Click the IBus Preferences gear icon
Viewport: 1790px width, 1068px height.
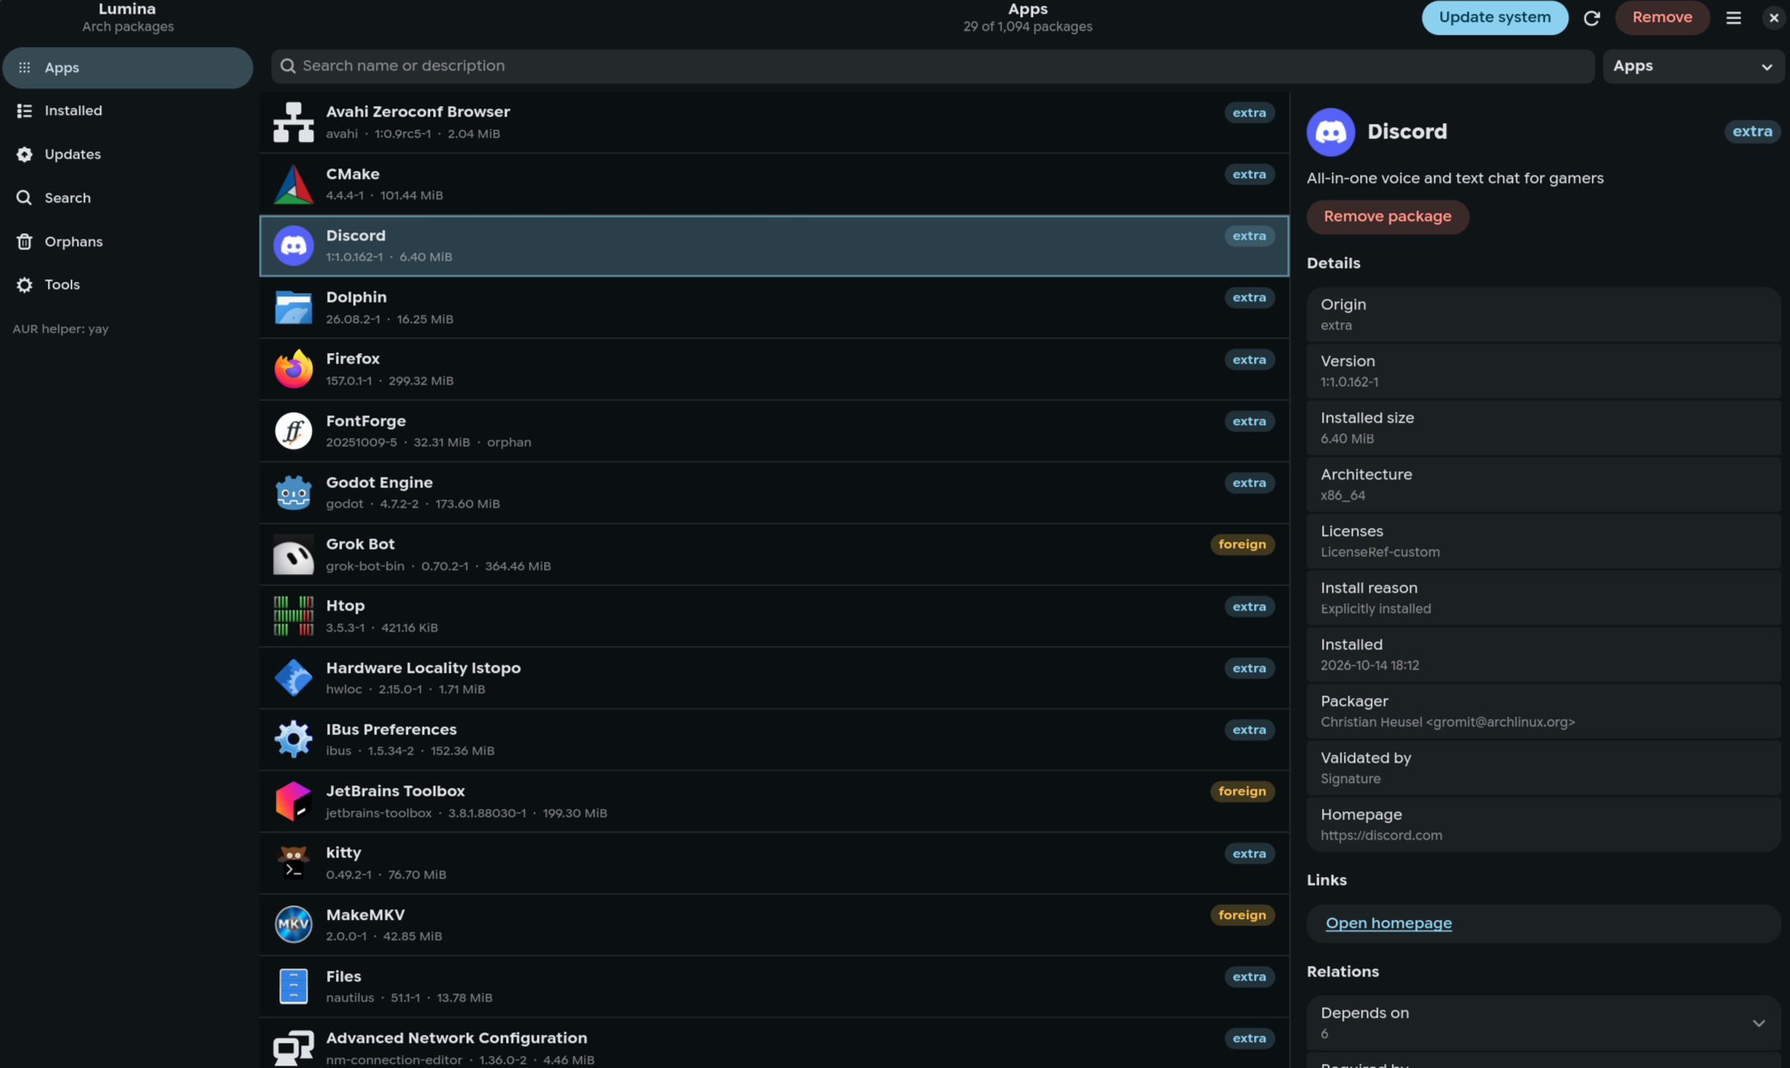[x=293, y=739]
